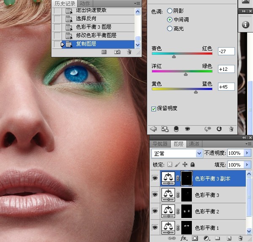
Task: Select the 选择反向 history state
Action: [x=98, y=19]
